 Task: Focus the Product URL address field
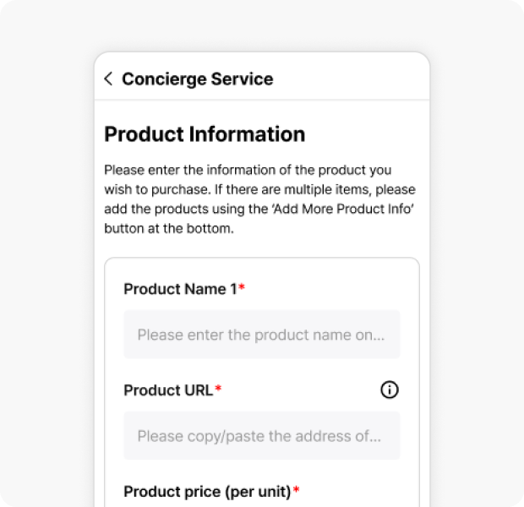(x=261, y=436)
